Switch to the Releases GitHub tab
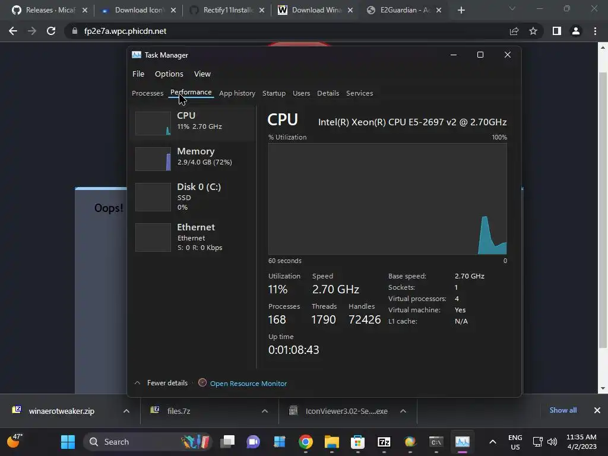 50,10
